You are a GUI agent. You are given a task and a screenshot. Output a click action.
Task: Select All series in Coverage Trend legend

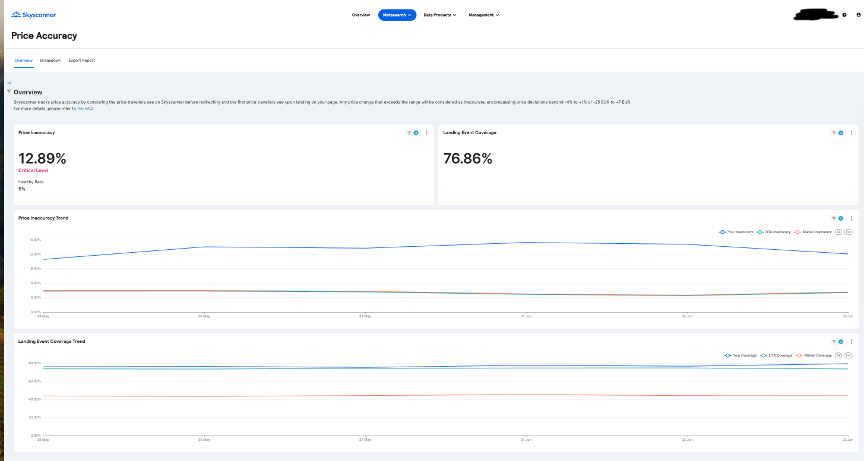click(838, 355)
